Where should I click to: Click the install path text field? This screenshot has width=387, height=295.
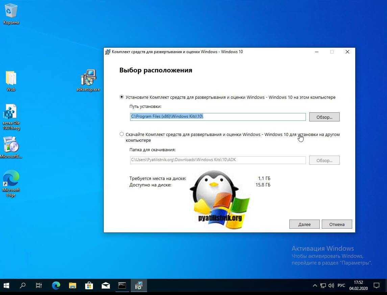(x=218, y=117)
